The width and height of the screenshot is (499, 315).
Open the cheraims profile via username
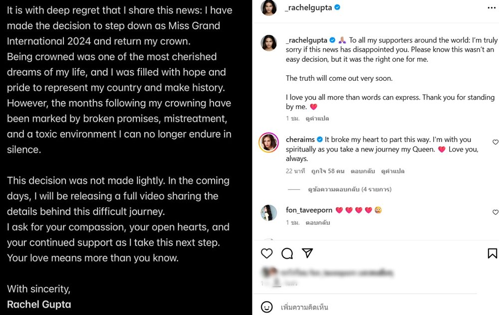coord(300,140)
